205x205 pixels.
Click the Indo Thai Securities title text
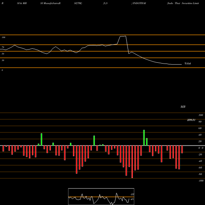[x=183, y=3]
